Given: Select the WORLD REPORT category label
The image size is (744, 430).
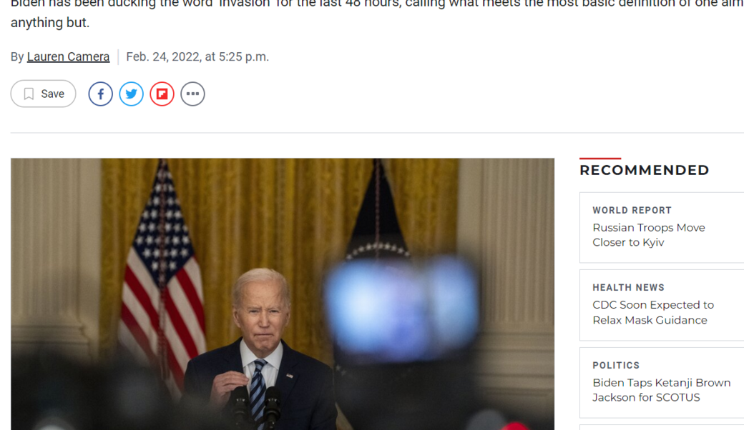Looking at the screenshot, I should 632,210.
